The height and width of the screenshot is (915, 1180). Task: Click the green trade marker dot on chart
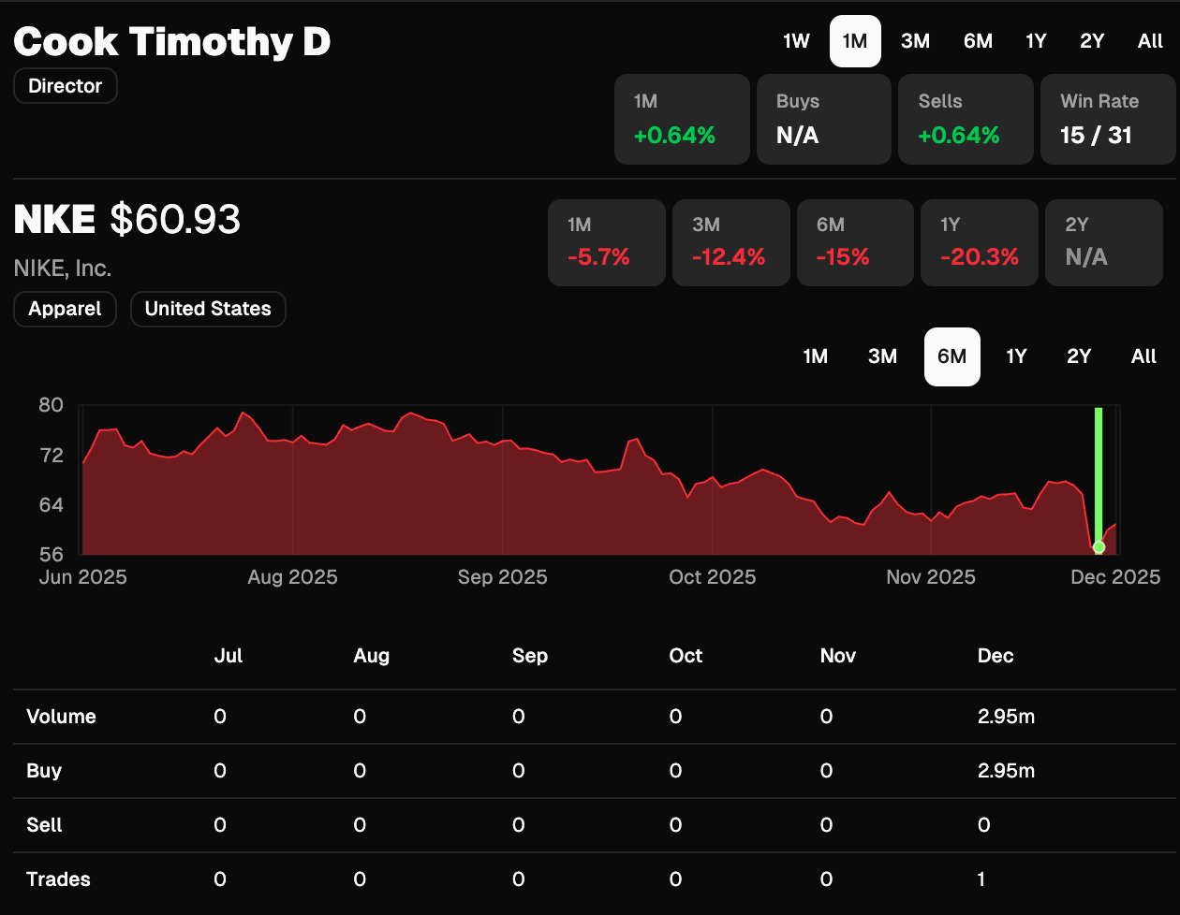coord(1099,547)
